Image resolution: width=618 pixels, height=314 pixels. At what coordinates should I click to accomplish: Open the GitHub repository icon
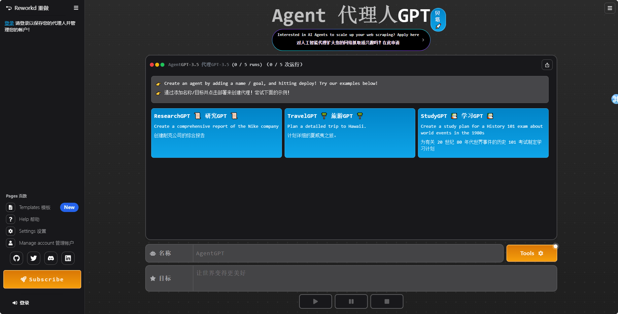17,258
